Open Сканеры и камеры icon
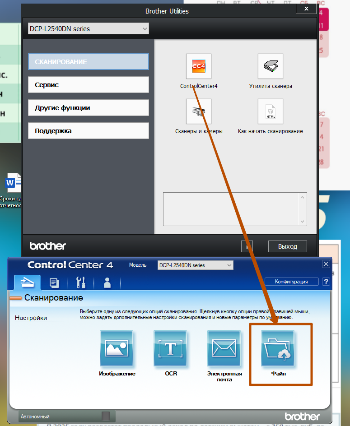 pos(199,111)
